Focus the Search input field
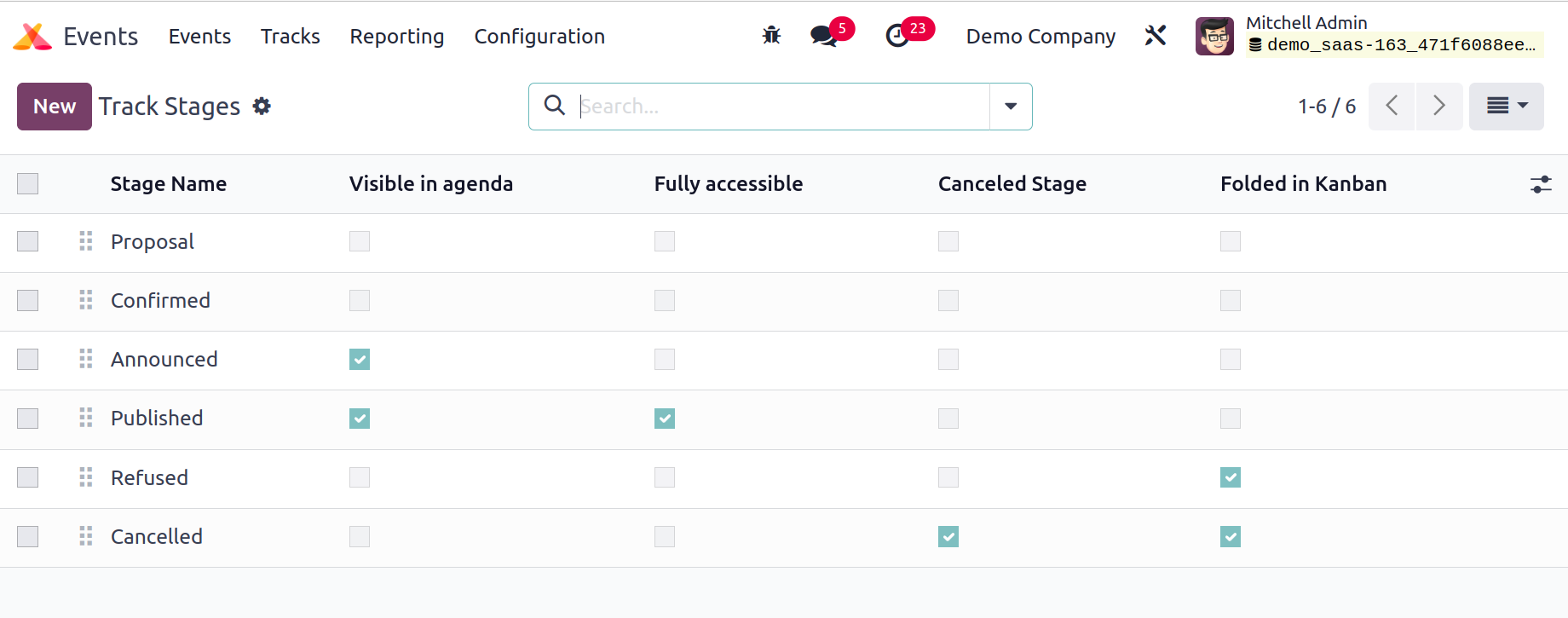The image size is (1568, 618). click(x=782, y=106)
